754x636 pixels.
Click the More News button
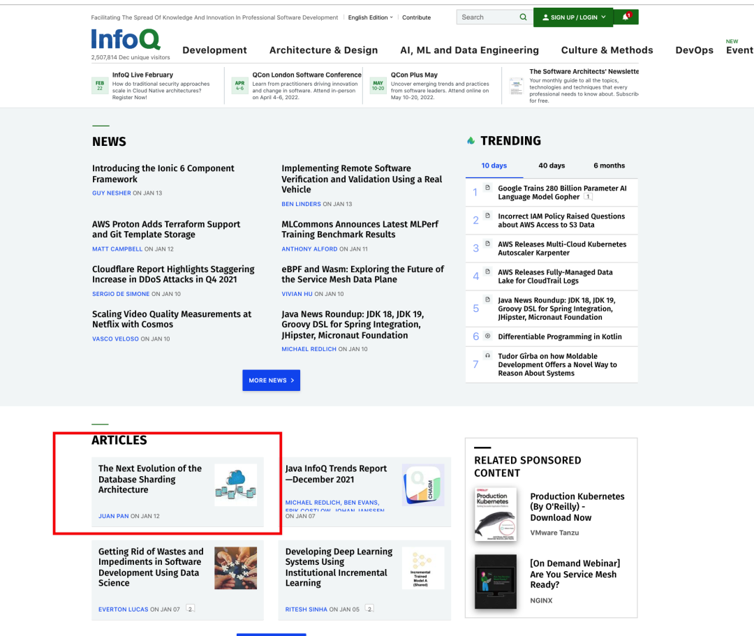click(271, 380)
